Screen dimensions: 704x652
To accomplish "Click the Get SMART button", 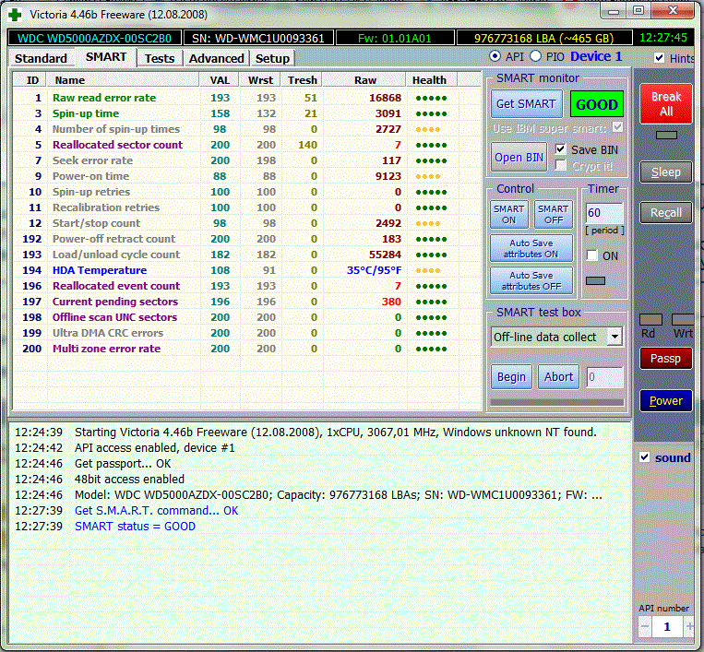I will (x=526, y=103).
